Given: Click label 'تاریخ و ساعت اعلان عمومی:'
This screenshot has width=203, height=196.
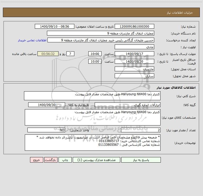Looking at the screenshot, I should pos(94,27).
